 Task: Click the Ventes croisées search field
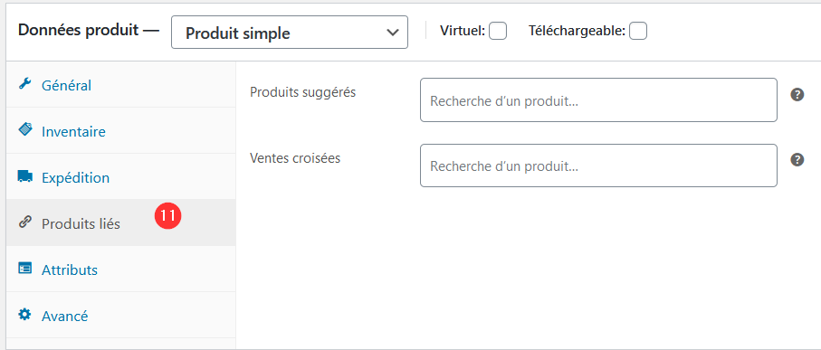[598, 166]
